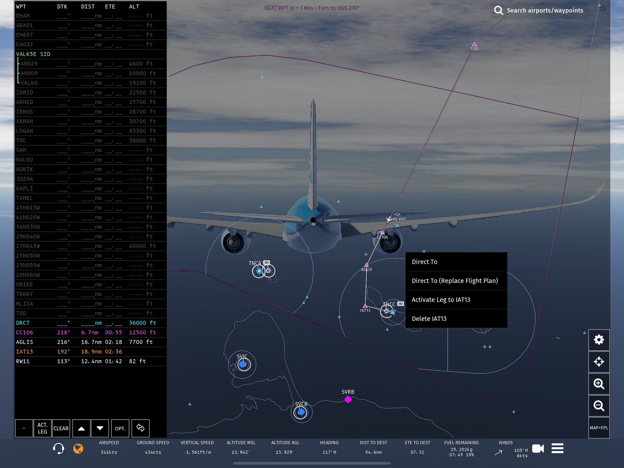Open the orange globe icon
Screen dimensions: 624x468
point(78,448)
